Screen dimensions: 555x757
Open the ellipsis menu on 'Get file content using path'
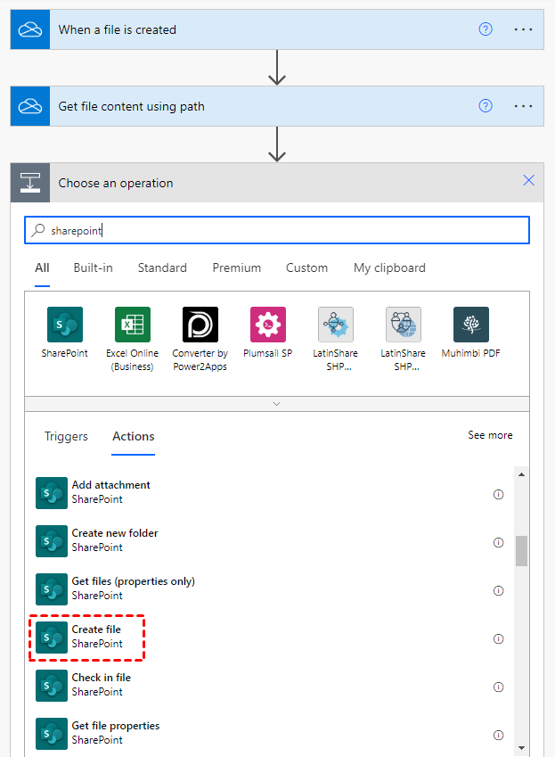pos(523,106)
